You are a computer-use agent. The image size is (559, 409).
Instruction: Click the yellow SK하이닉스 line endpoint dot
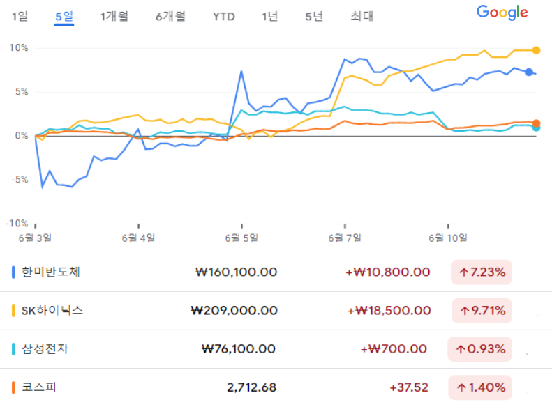pos(536,50)
